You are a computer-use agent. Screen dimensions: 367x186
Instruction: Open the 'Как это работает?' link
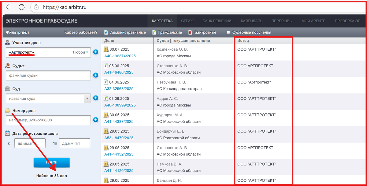(x=81, y=32)
